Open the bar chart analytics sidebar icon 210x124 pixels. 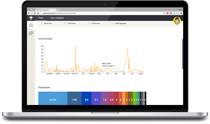(31, 25)
